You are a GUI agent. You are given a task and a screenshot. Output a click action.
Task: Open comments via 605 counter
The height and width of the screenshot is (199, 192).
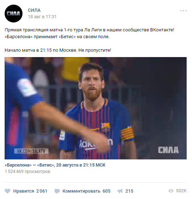point(106,191)
